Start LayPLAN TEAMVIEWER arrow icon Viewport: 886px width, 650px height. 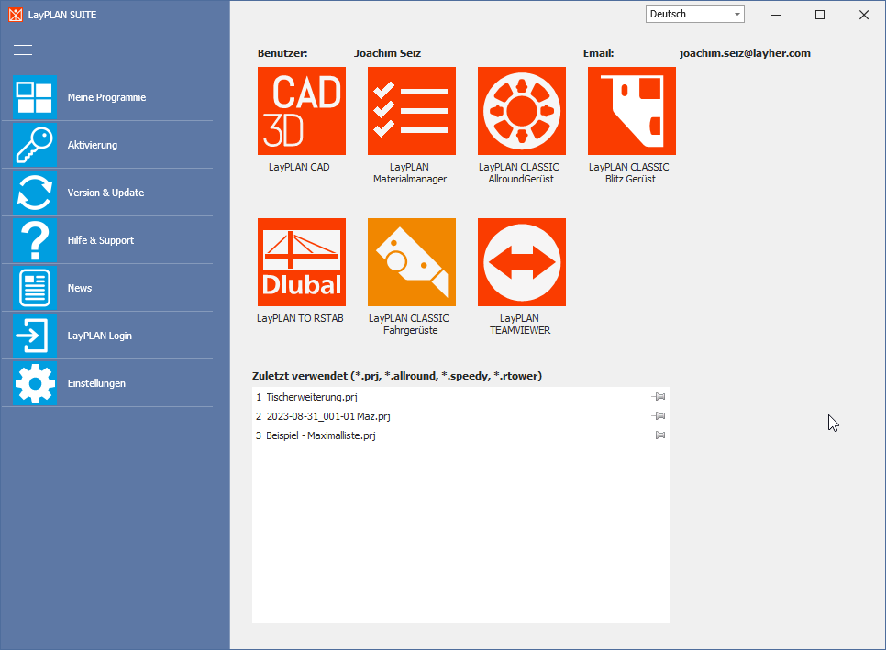click(x=521, y=262)
